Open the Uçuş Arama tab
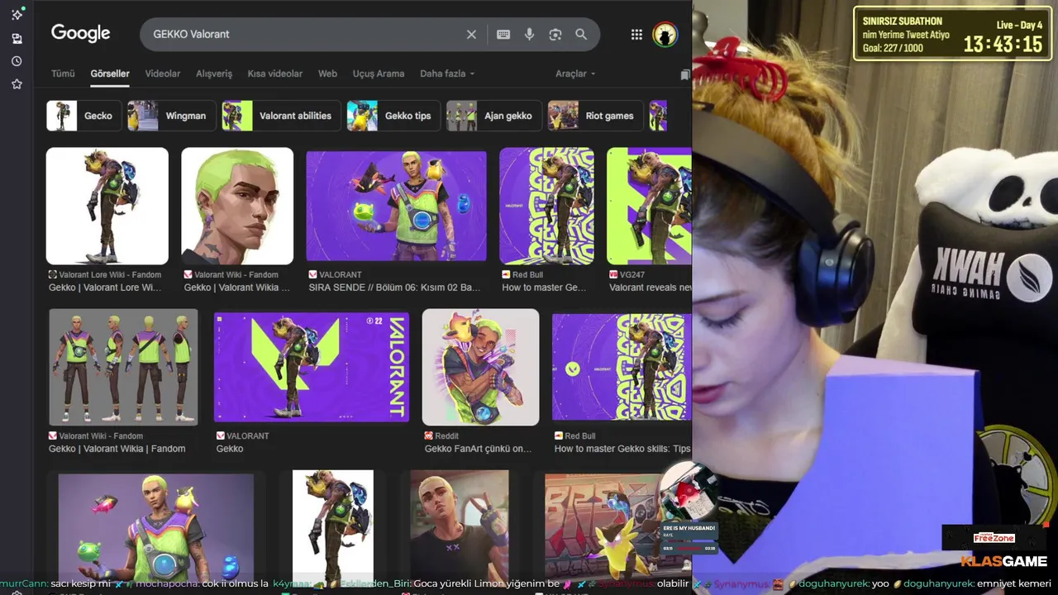The height and width of the screenshot is (595, 1058). pos(379,74)
